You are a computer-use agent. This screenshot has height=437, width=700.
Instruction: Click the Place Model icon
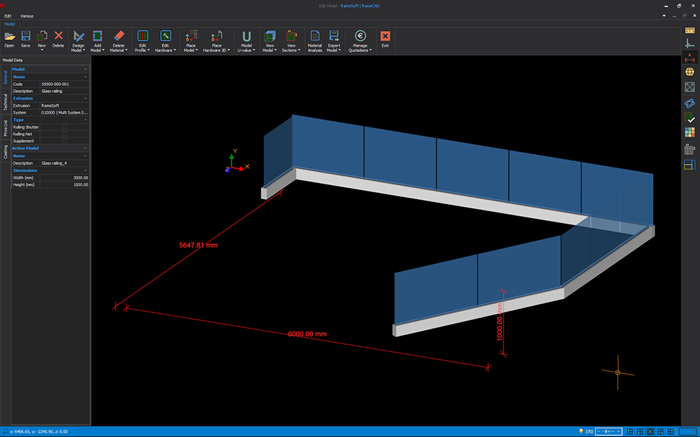point(191,36)
